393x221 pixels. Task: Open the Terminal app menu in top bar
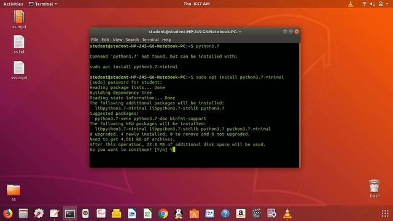(x=43, y=4)
